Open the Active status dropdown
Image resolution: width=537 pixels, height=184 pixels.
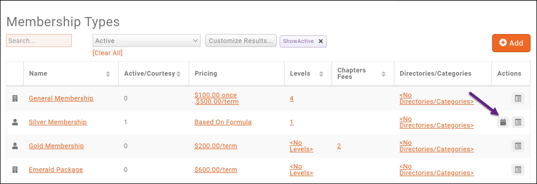146,41
